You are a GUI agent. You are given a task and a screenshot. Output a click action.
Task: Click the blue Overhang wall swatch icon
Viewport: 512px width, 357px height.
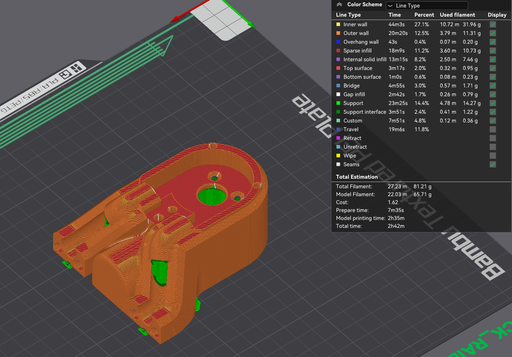pyautogui.click(x=339, y=42)
